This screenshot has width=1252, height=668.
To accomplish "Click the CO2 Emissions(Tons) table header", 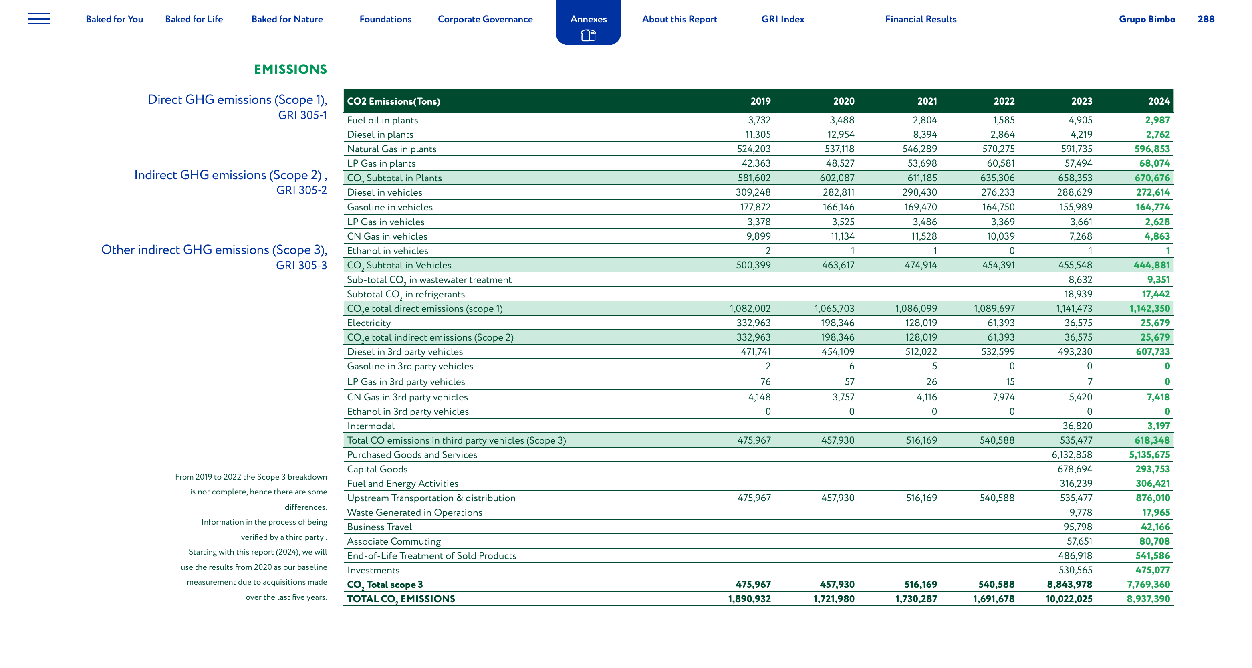I will (393, 101).
